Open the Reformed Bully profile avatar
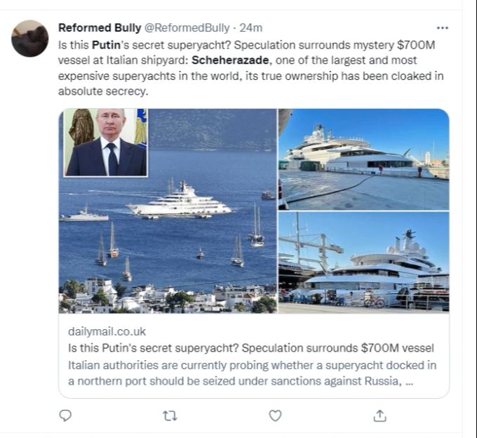Viewport: 477px width, 438px height. (30, 39)
